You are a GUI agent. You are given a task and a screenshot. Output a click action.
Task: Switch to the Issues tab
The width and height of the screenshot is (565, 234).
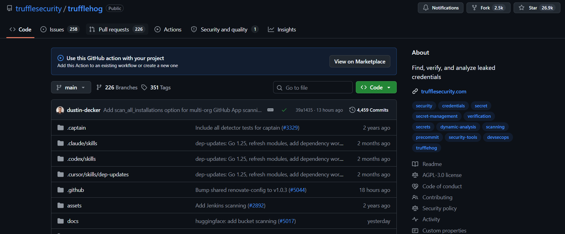pos(60,29)
